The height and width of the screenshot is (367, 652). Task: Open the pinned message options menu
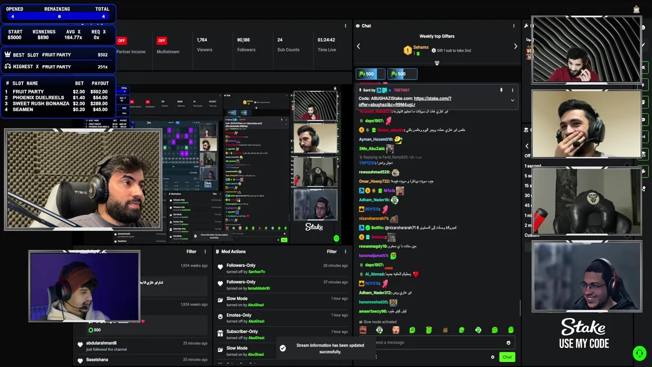(512, 90)
